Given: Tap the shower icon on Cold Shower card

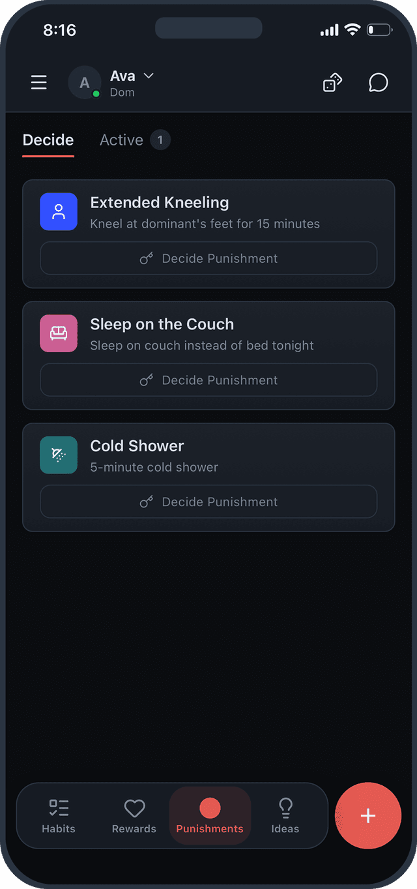Looking at the screenshot, I should 59,455.
